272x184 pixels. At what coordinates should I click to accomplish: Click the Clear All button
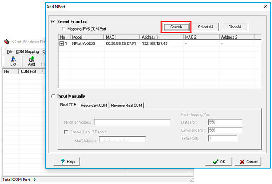(235, 27)
